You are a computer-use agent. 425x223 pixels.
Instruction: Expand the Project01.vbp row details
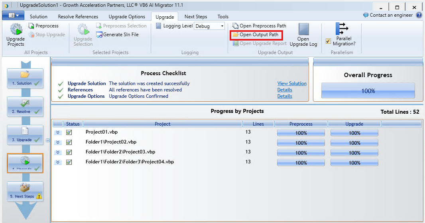click(58, 132)
